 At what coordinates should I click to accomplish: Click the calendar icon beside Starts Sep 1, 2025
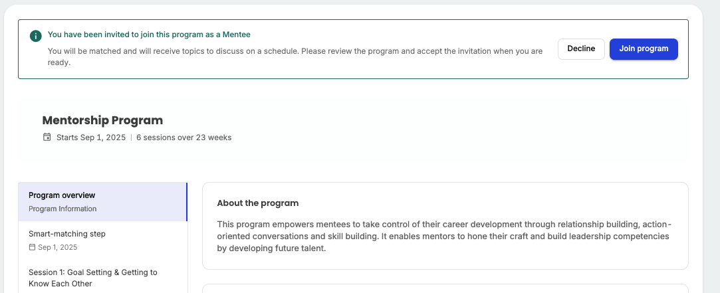click(47, 137)
